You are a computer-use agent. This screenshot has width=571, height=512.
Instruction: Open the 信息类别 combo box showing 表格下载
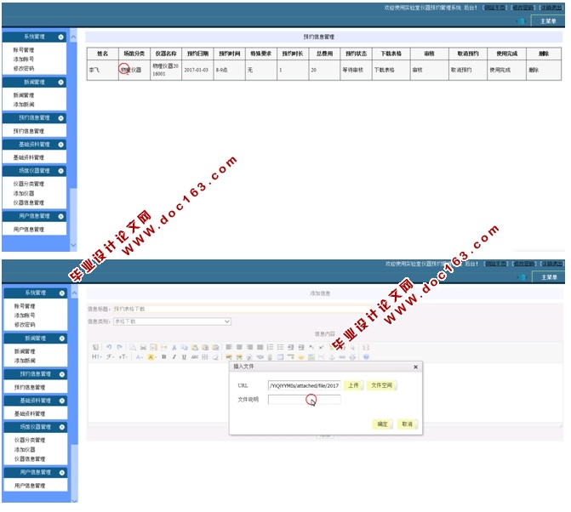172,321
